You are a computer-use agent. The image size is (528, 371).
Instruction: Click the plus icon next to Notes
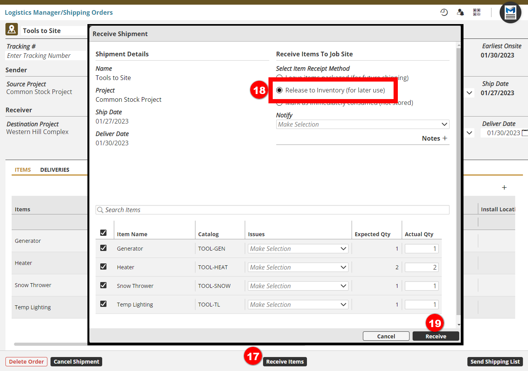pos(445,138)
